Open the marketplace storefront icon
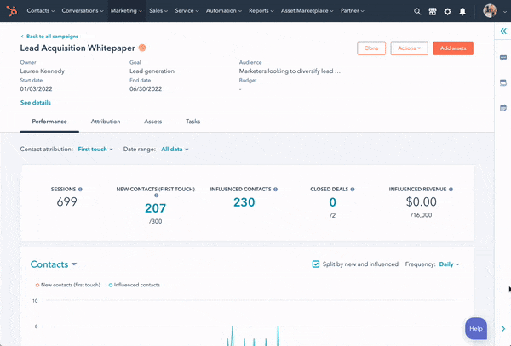Viewport: 511px width, 346px height. (x=433, y=12)
